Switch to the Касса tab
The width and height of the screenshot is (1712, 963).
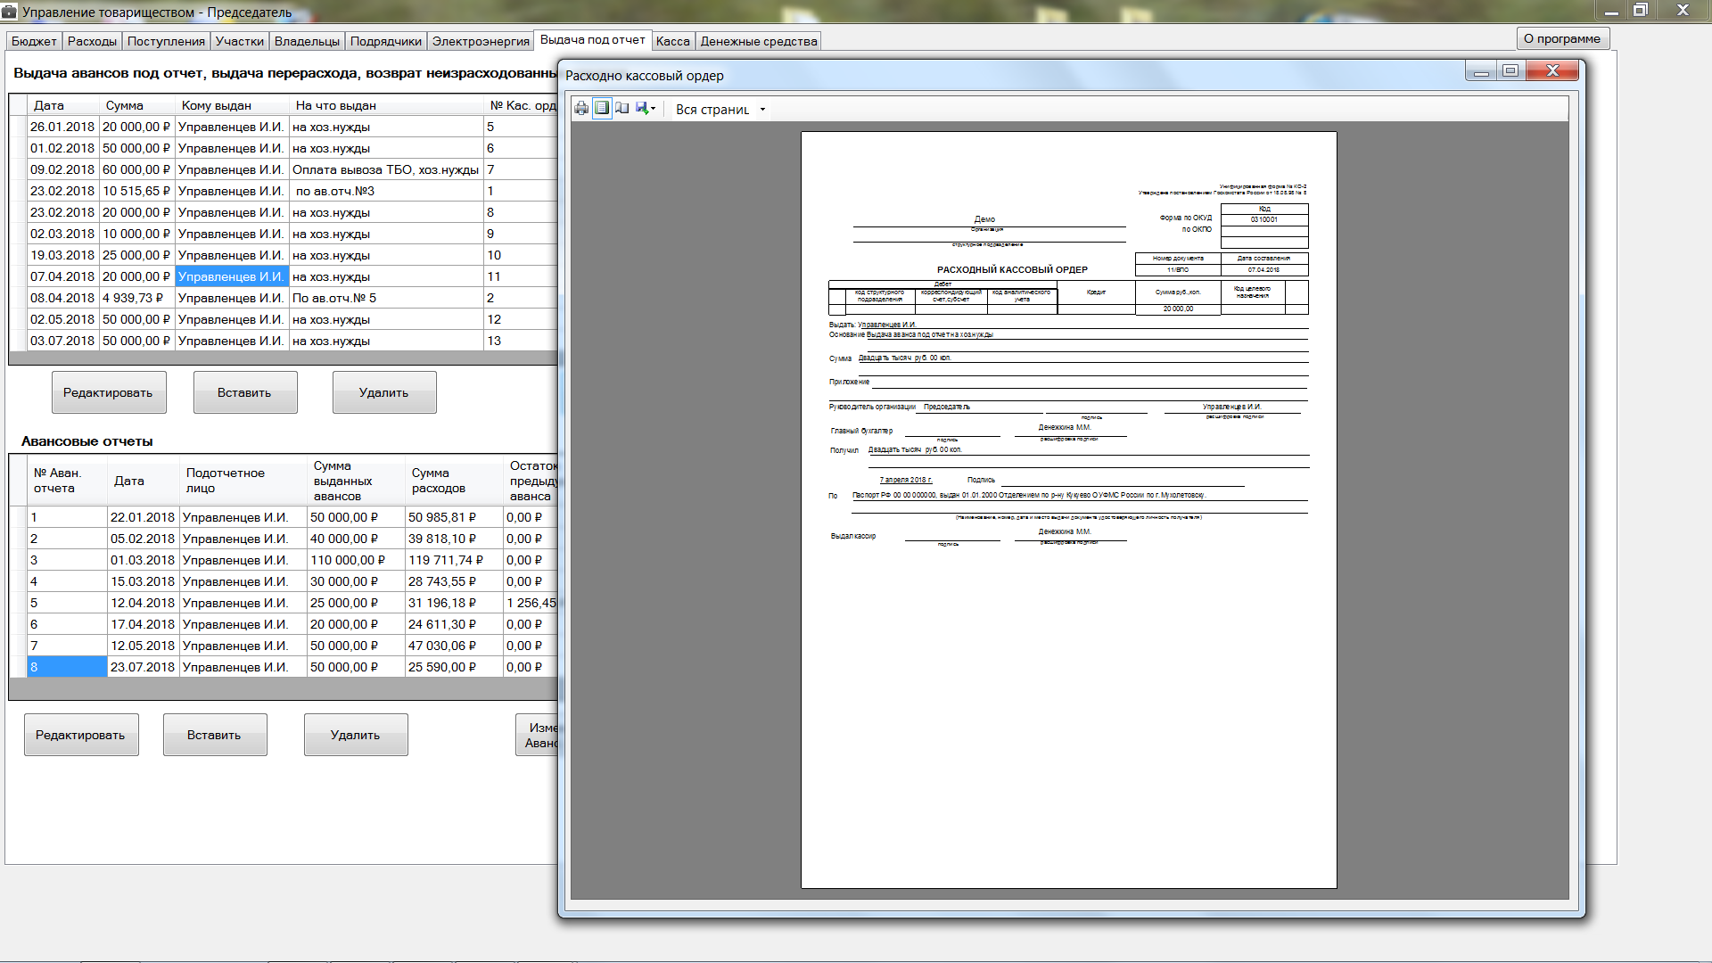672,41
